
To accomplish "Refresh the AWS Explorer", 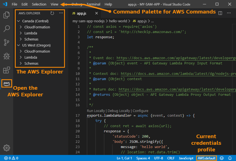I will [x=52, y=13].
